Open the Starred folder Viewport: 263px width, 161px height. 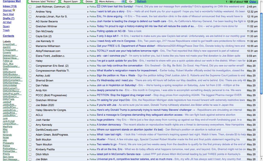coord(7,10)
